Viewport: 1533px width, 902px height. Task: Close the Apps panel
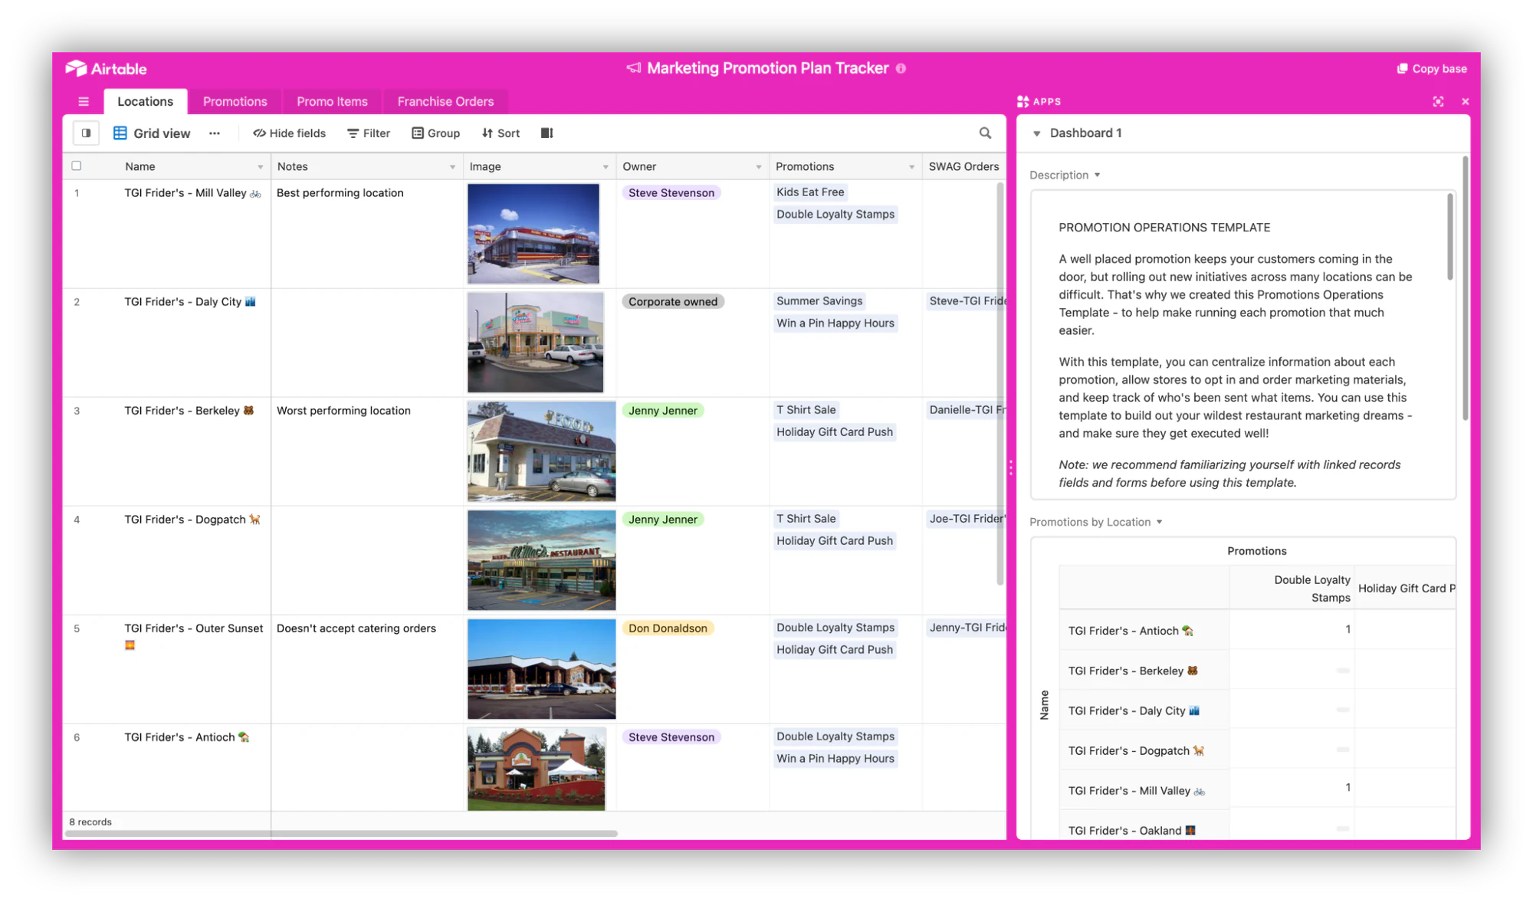coord(1465,101)
